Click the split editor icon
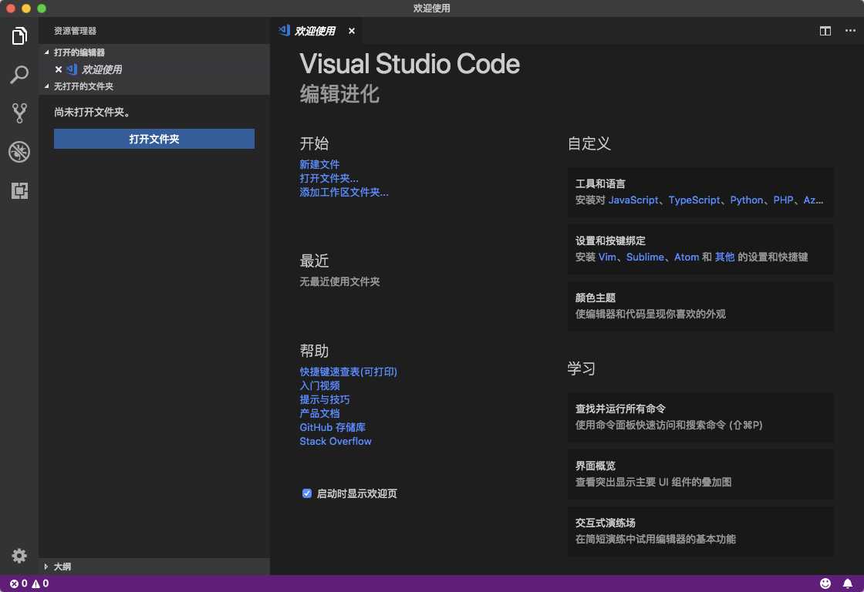This screenshot has width=864, height=592. pos(825,31)
